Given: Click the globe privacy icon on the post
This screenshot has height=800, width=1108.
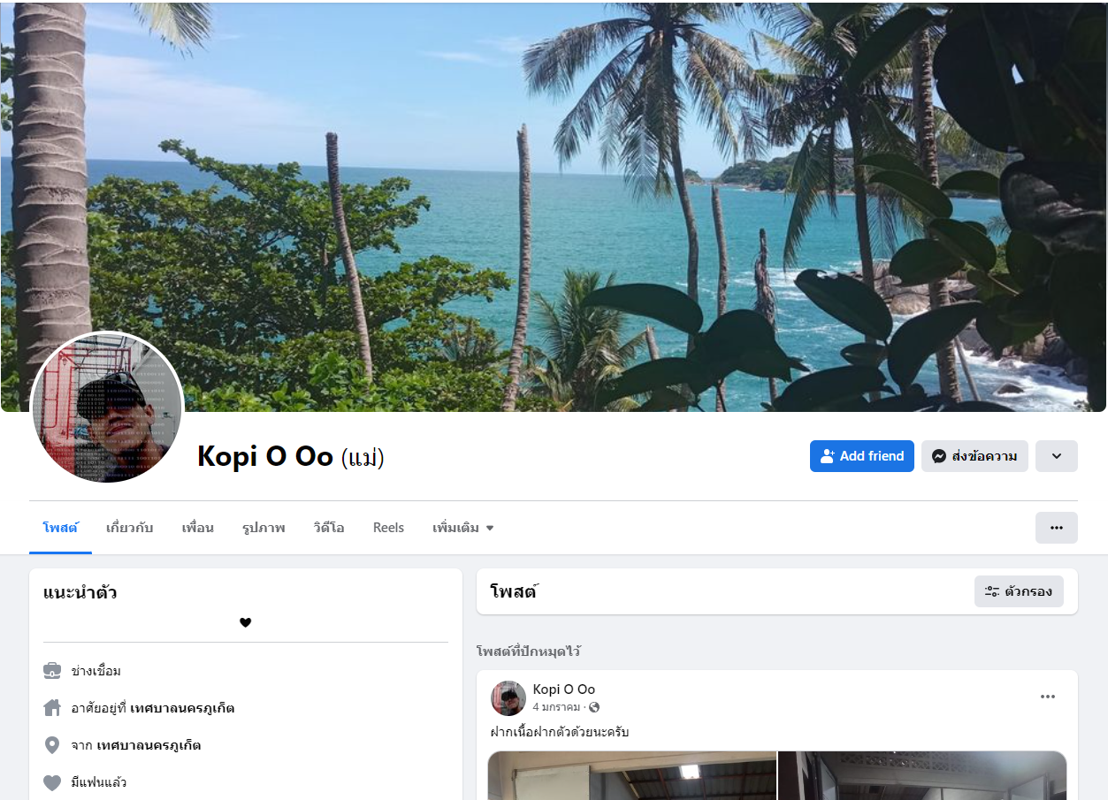Looking at the screenshot, I should [594, 707].
